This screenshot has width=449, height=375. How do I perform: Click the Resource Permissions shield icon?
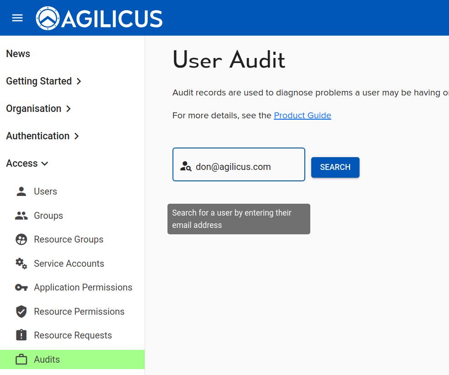21,312
